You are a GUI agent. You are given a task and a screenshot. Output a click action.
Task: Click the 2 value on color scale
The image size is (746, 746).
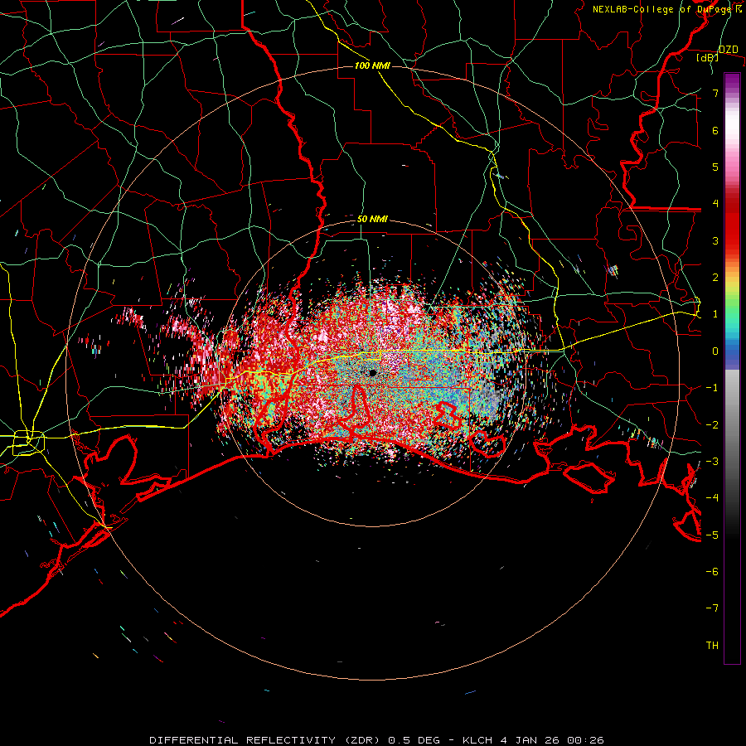pyautogui.click(x=715, y=278)
